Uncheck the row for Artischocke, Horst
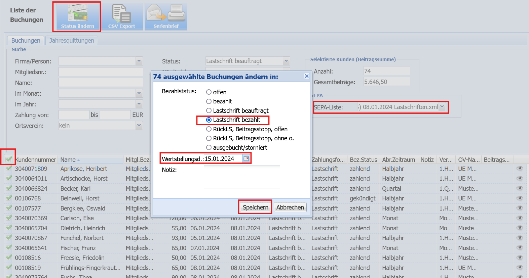The image size is (529, 278). [9, 178]
